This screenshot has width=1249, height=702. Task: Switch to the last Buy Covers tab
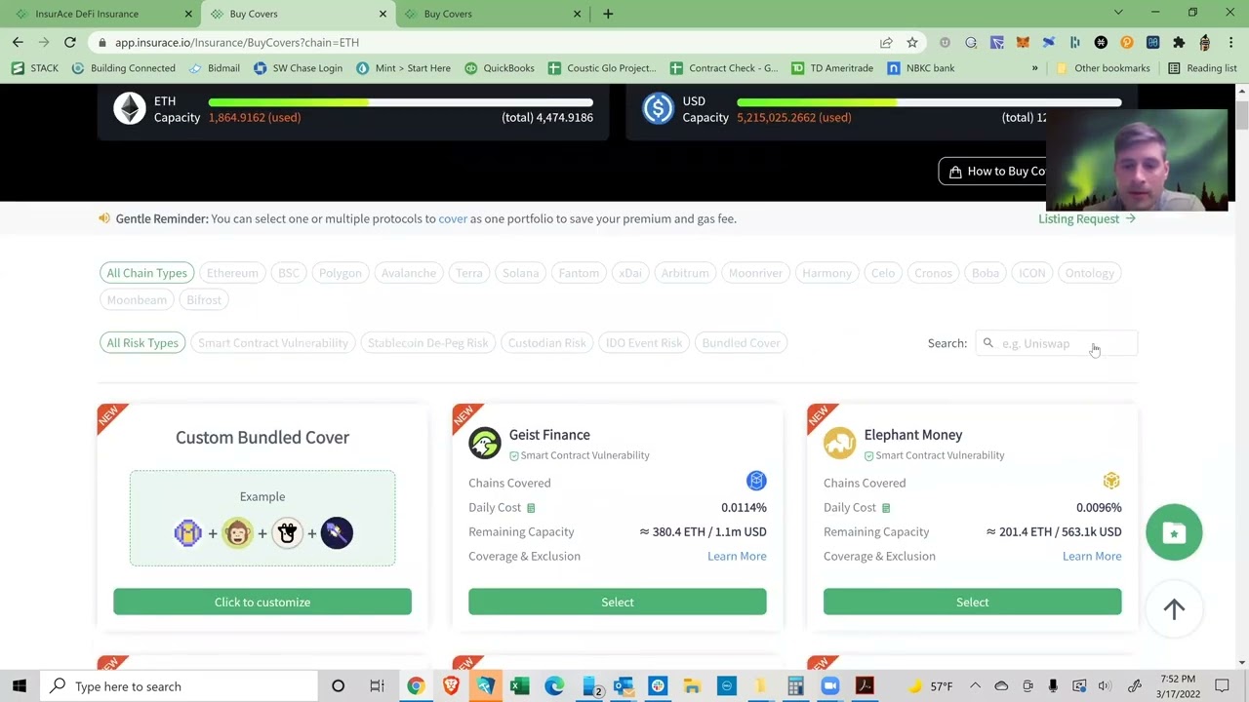click(492, 14)
